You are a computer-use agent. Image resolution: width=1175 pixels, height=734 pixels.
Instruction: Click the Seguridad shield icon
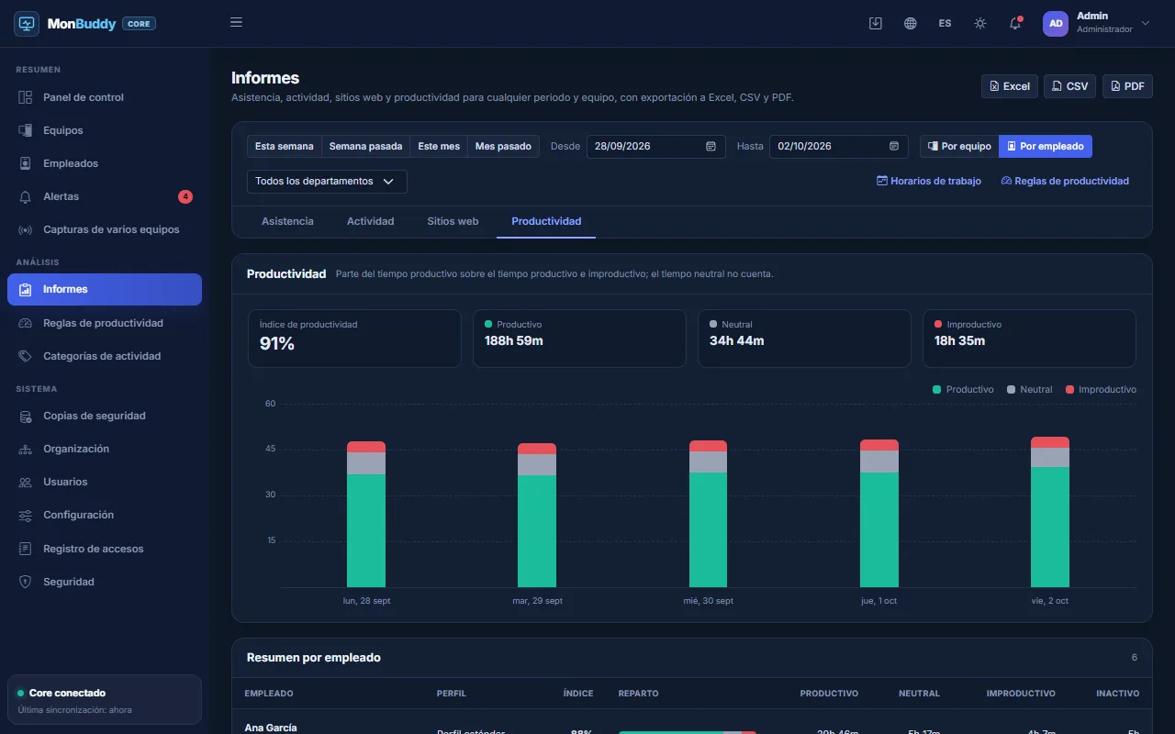[x=26, y=582]
